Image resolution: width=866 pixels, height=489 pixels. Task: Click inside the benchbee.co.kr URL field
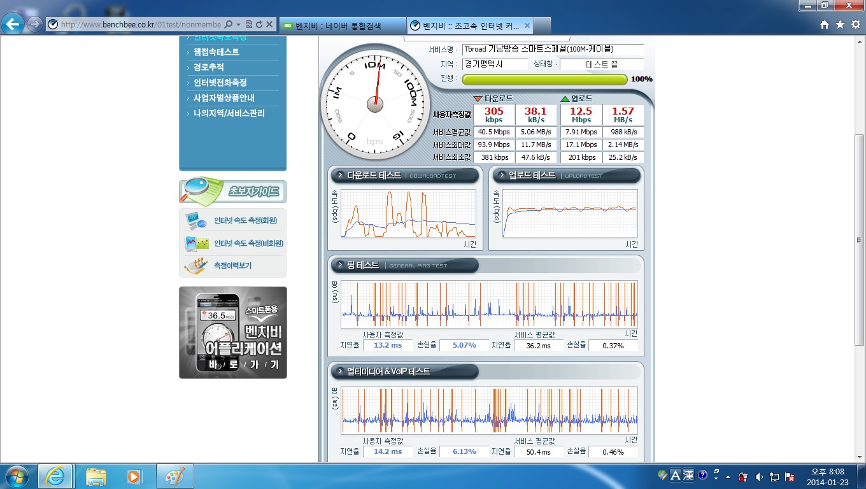point(140,24)
